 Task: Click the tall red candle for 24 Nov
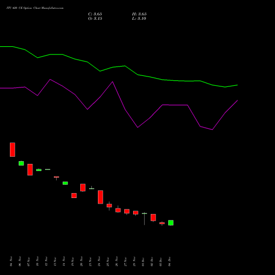[x=101, y=197]
